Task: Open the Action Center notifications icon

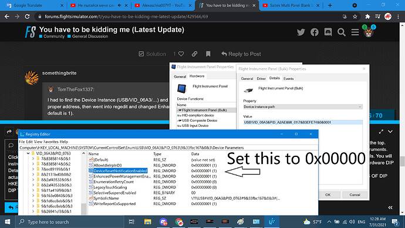Action: (x=395, y=222)
